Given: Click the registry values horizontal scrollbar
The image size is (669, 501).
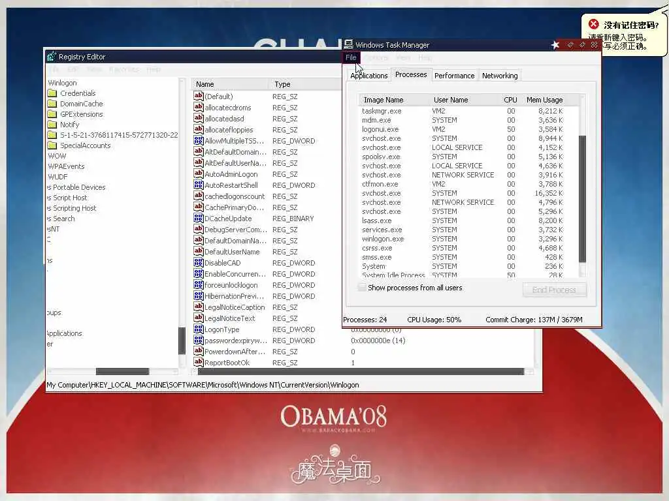Looking at the screenshot, I should [x=361, y=371].
